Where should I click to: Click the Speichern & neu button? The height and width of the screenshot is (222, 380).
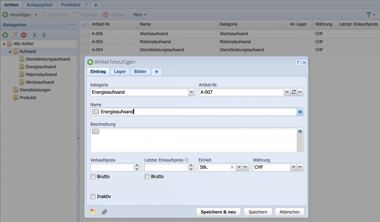(218, 212)
